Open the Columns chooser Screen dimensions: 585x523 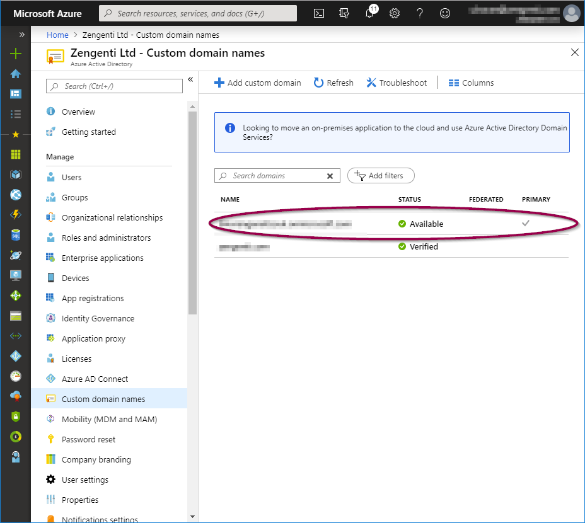pos(471,83)
